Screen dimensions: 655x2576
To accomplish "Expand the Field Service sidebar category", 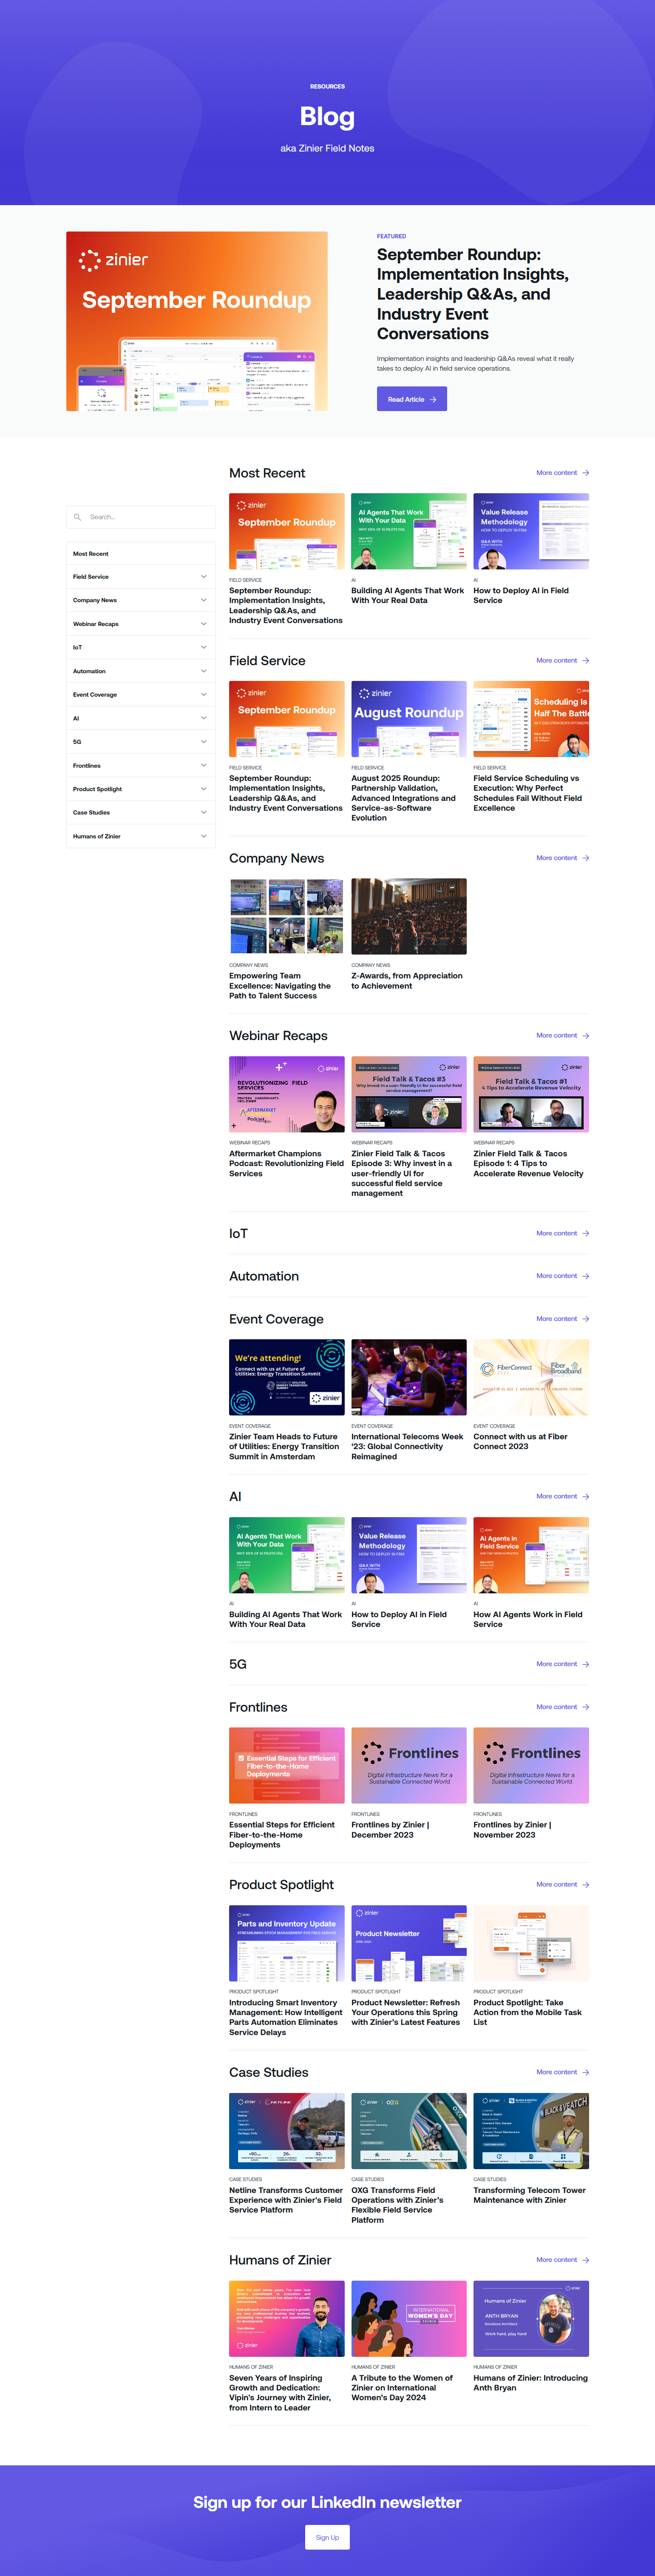I will (204, 577).
